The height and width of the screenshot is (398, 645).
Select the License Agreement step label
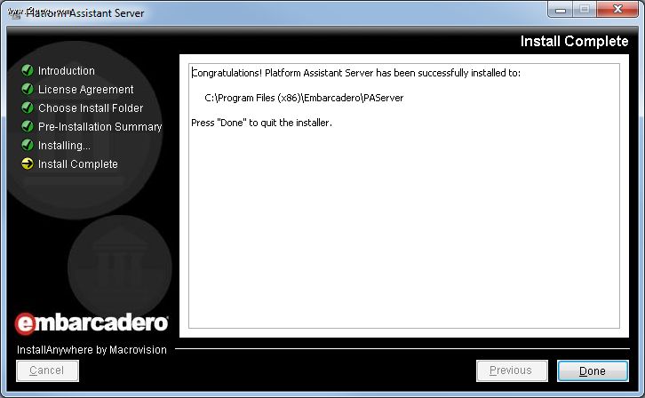click(x=85, y=89)
